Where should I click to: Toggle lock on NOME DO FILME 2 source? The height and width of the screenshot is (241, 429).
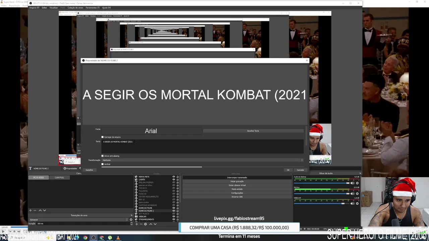tap(178, 211)
